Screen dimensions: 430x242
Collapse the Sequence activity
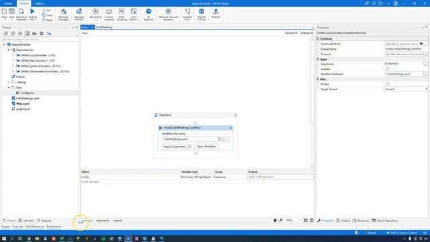point(235,115)
